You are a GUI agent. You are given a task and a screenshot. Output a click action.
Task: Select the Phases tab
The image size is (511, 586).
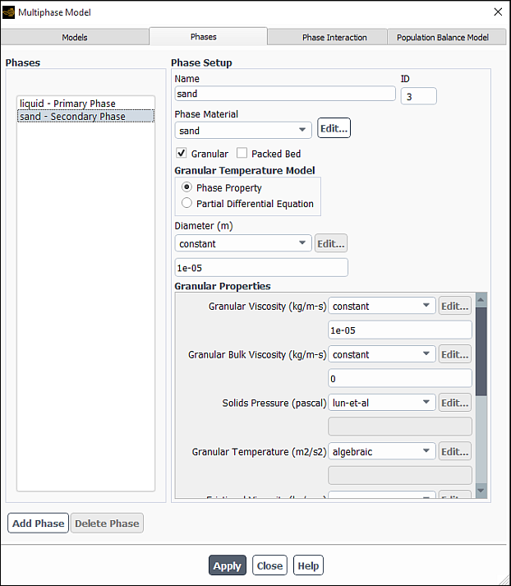(x=208, y=37)
